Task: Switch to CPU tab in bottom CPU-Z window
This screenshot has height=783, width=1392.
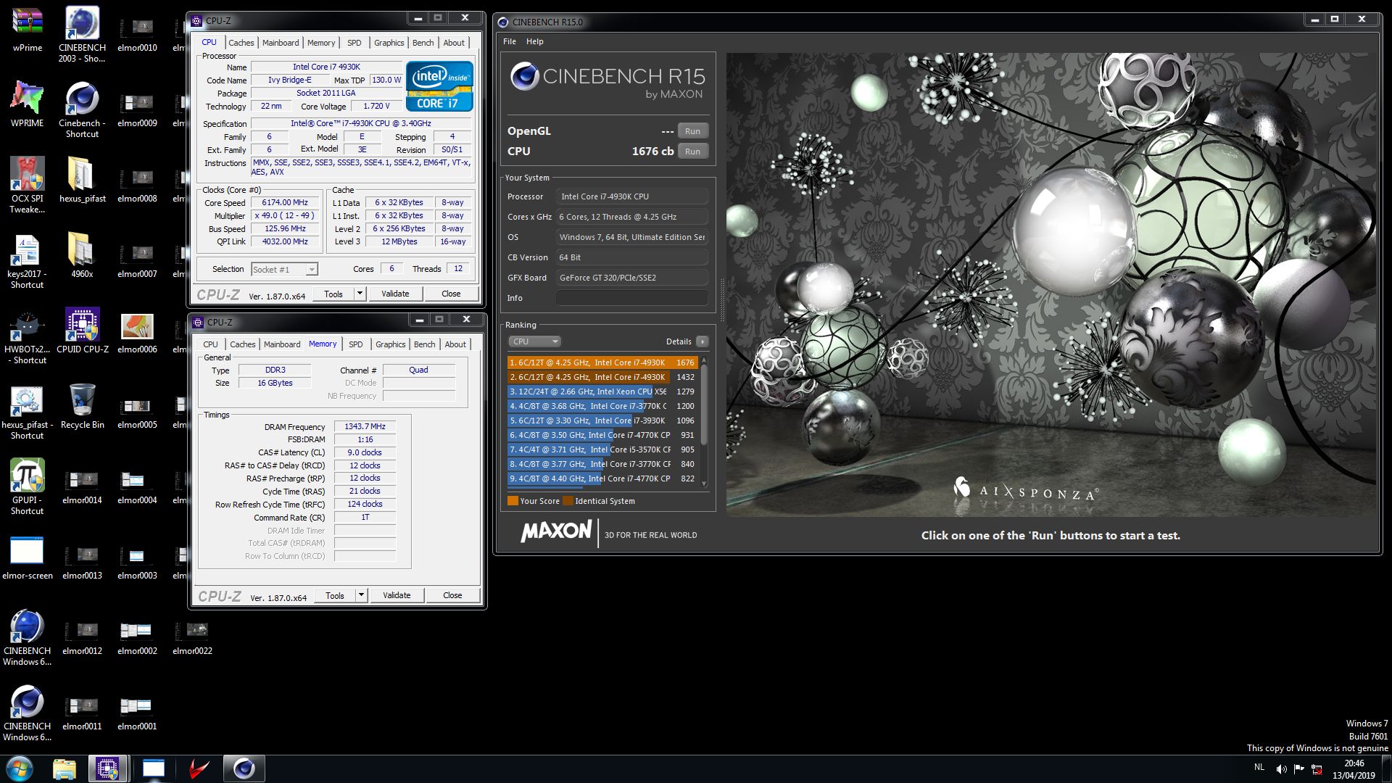Action: click(x=210, y=344)
